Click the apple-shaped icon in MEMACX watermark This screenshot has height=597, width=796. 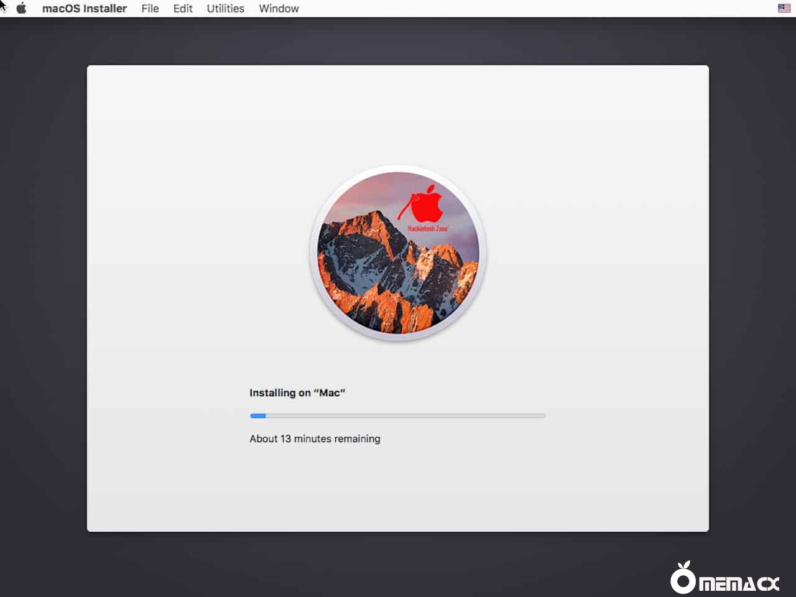(x=683, y=578)
